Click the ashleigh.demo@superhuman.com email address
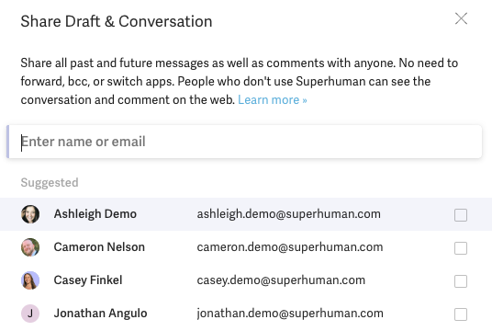492x331 pixels. coord(288,214)
